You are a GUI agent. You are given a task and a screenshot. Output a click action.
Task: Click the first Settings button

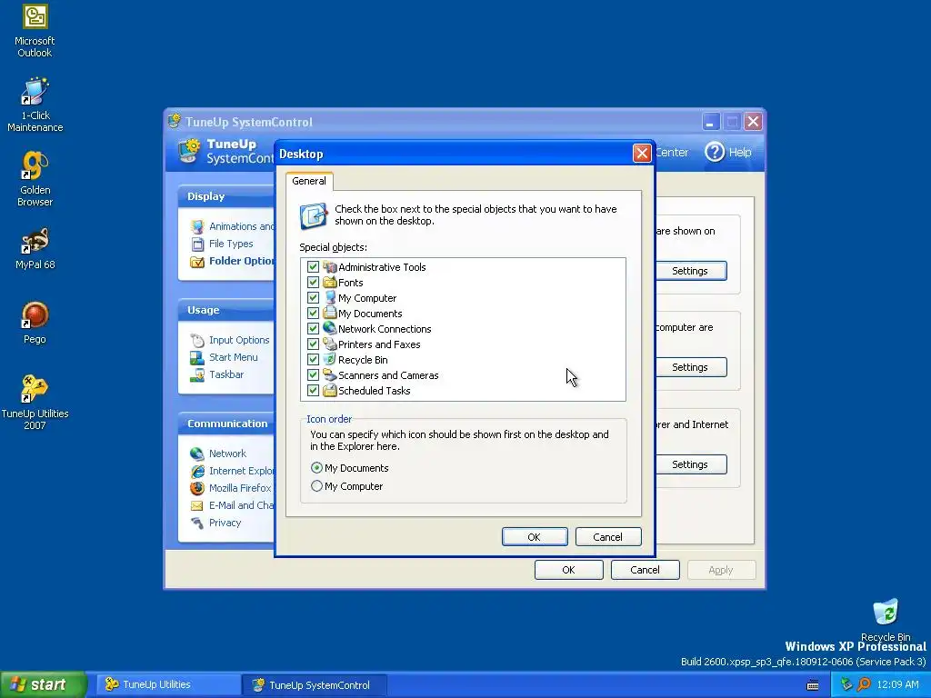coord(691,271)
